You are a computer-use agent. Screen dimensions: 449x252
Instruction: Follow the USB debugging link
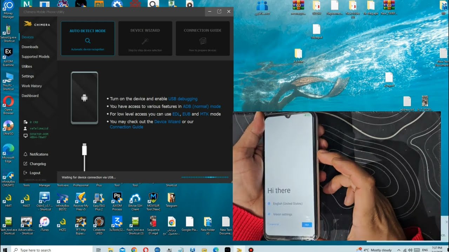pos(183,99)
